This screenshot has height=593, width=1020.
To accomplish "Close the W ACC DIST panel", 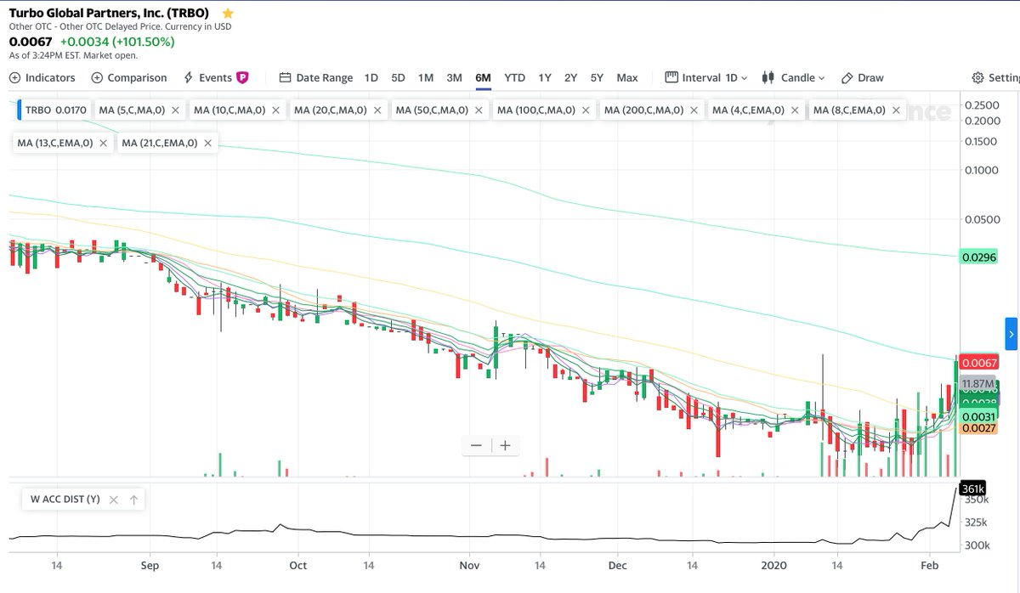I will (x=114, y=500).
